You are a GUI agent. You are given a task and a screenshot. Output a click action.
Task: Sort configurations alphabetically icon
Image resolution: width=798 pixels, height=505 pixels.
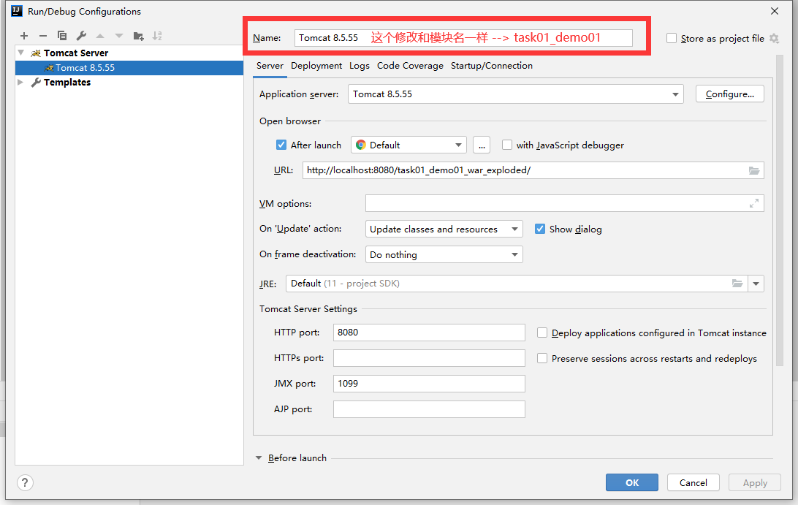[157, 36]
